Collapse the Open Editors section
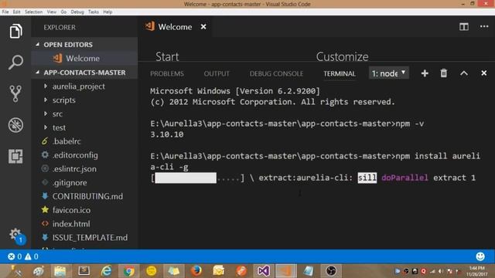 pyautogui.click(x=84, y=45)
